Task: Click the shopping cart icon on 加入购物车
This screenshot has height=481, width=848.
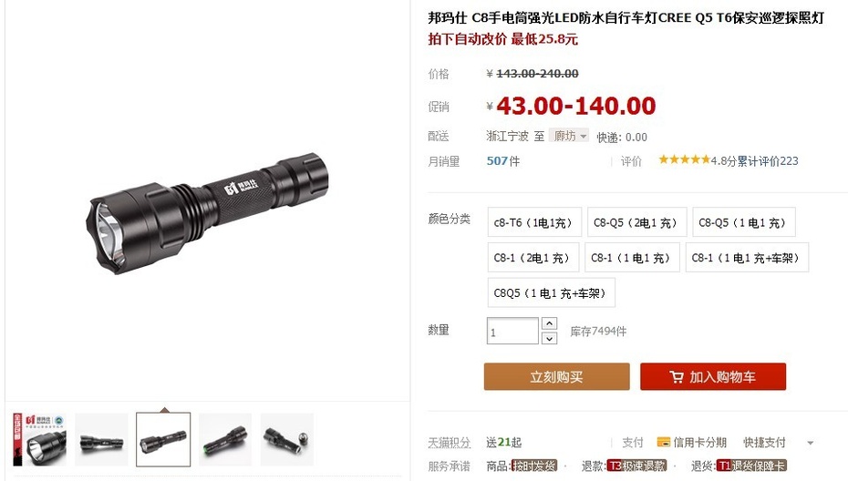Action: (x=676, y=377)
